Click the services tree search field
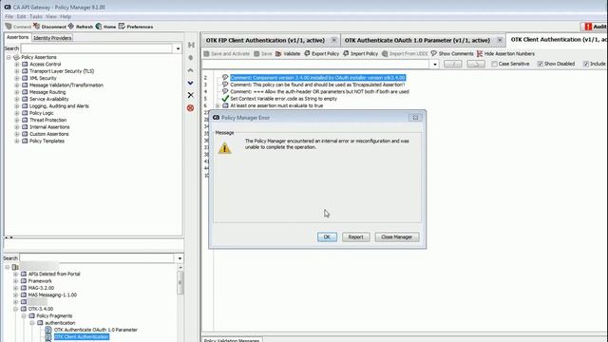 [97, 258]
